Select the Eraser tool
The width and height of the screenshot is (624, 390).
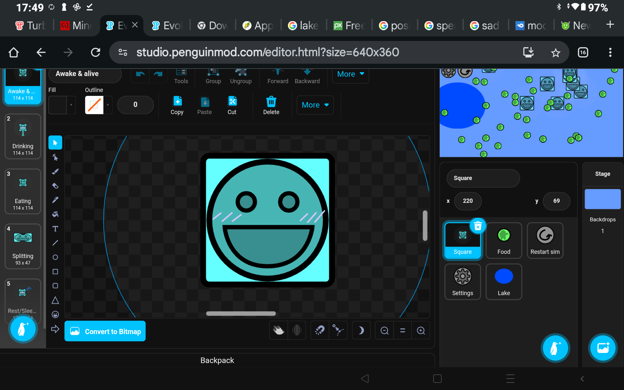coord(55,186)
